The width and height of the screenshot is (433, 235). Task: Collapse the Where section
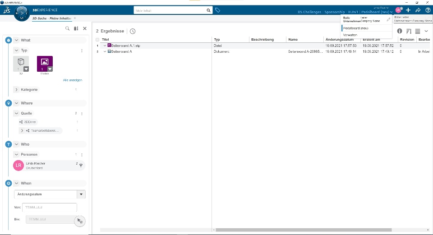(x=16, y=103)
